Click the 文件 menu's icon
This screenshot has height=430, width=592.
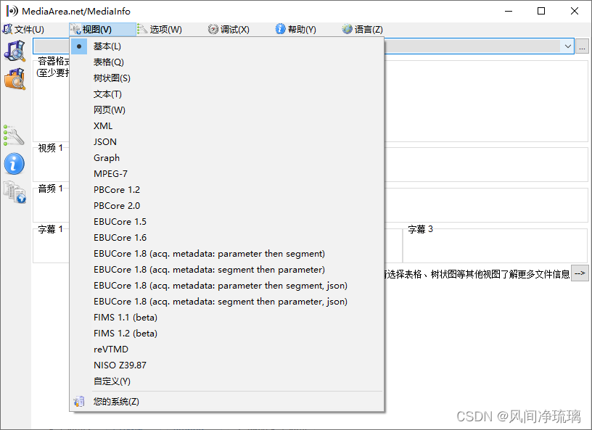pyautogui.click(x=7, y=29)
